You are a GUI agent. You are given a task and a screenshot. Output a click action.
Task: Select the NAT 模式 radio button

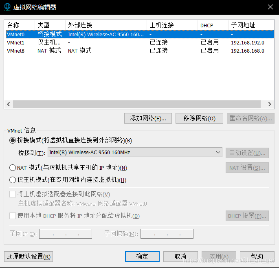(13, 168)
